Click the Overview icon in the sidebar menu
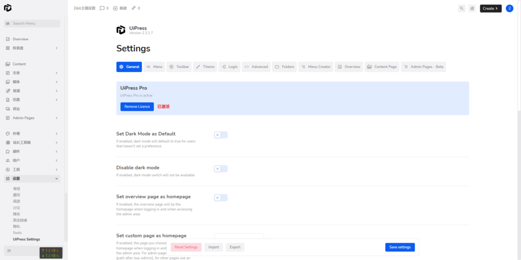521x260 pixels. click(8, 39)
